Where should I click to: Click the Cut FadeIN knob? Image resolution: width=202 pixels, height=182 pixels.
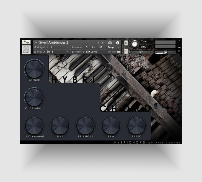[x=34, y=97]
